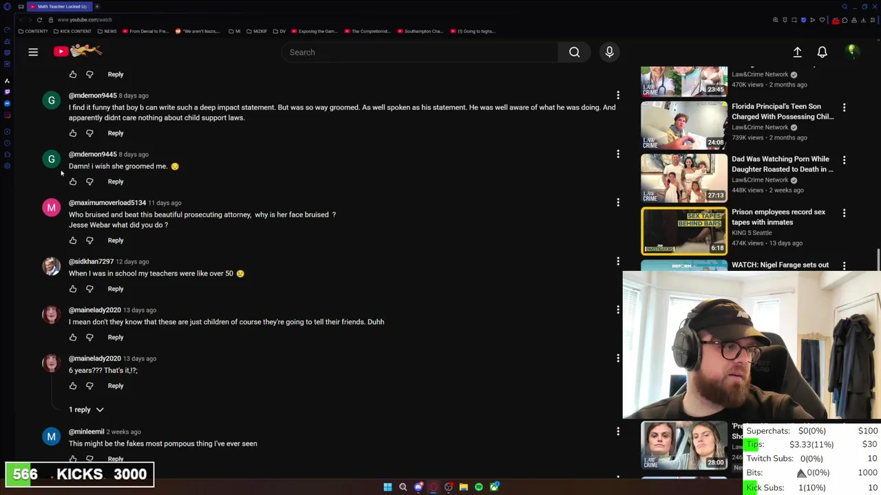Go to the YouTube home logo

(x=78, y=52)
